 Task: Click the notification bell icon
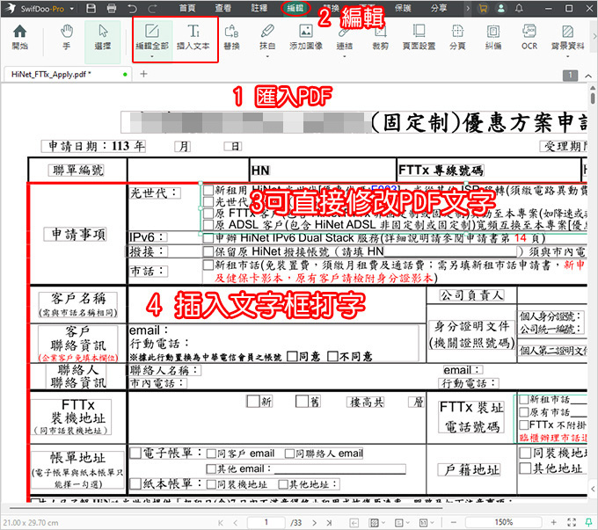519,8
